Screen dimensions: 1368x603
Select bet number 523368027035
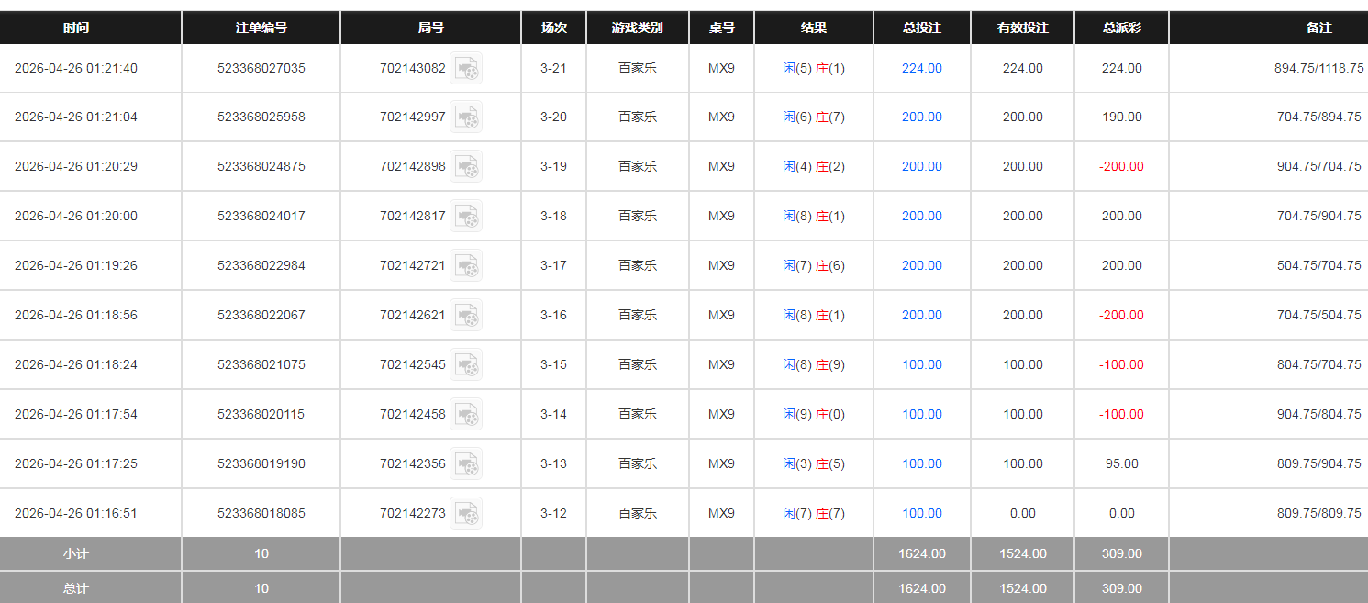pos(261,69)
